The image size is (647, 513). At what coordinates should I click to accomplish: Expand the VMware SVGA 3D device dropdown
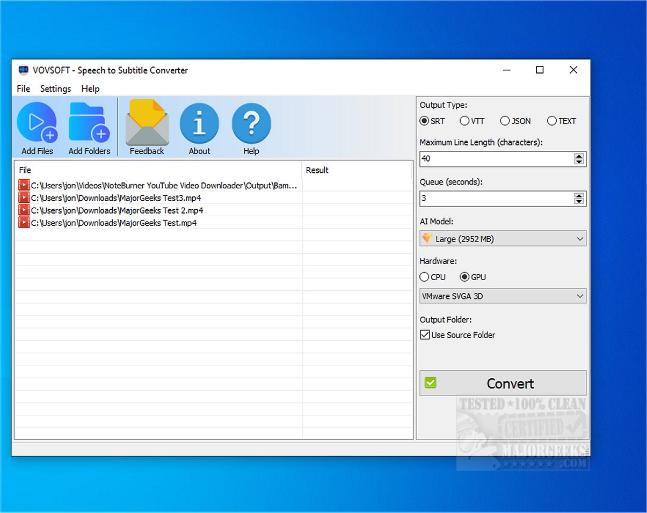[580, 296]
